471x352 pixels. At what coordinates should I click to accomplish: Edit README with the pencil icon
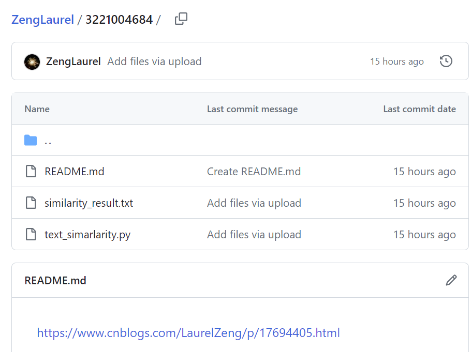pyautogui.click(x=451, y=280)
